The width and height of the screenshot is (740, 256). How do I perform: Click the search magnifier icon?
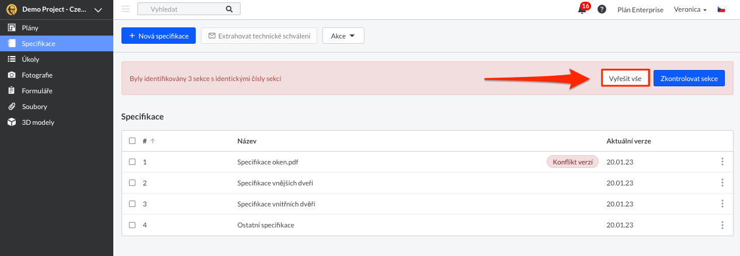point(229,9)
